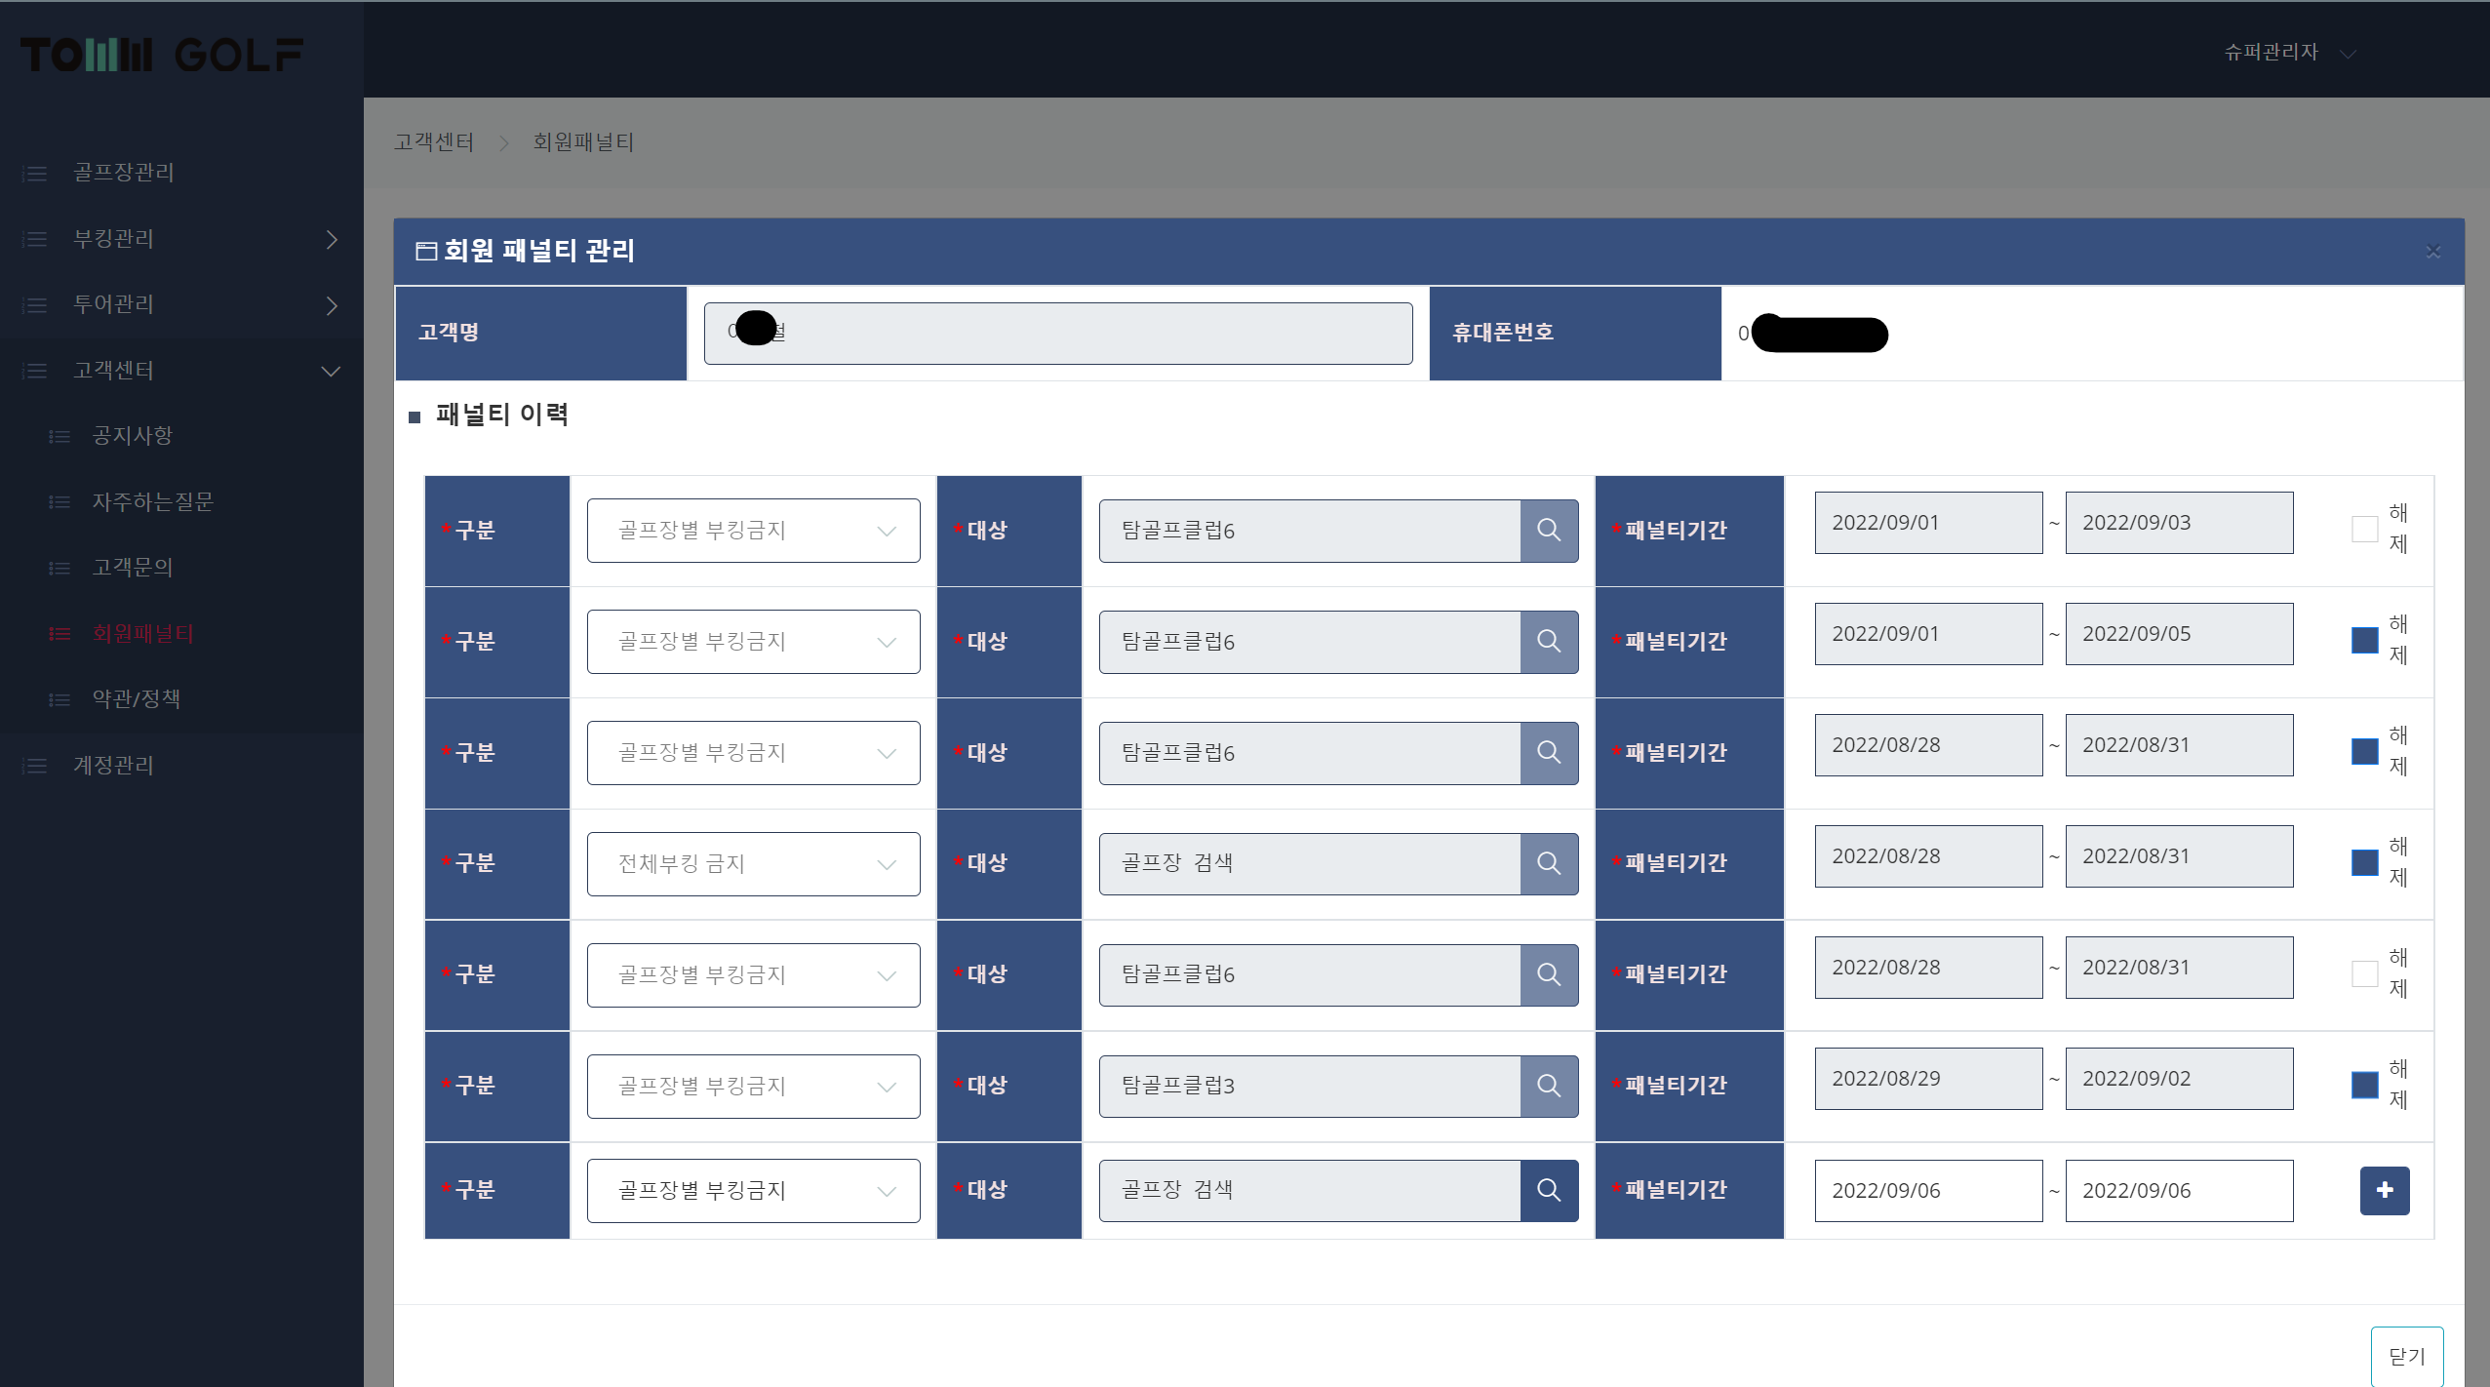Check 해제 box for the 2022/09/03 penalty
2490x1387 pixels.
(2364, 530)
